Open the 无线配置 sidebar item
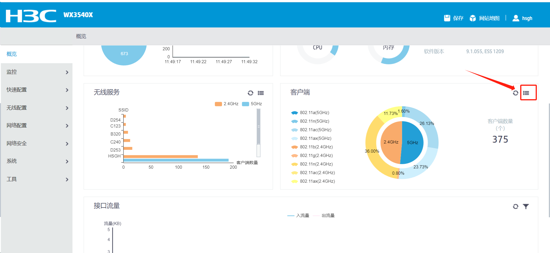550x253 pixels. click(x=37, y=108)
